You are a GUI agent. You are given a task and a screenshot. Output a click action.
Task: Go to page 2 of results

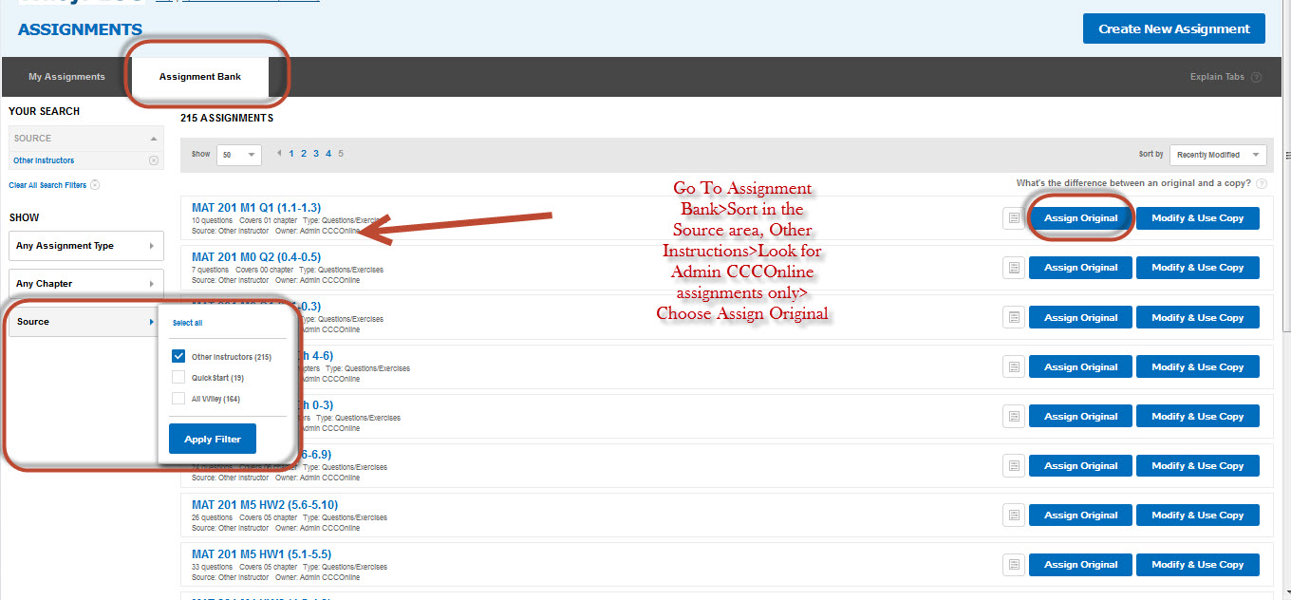(x=305, y=153)
